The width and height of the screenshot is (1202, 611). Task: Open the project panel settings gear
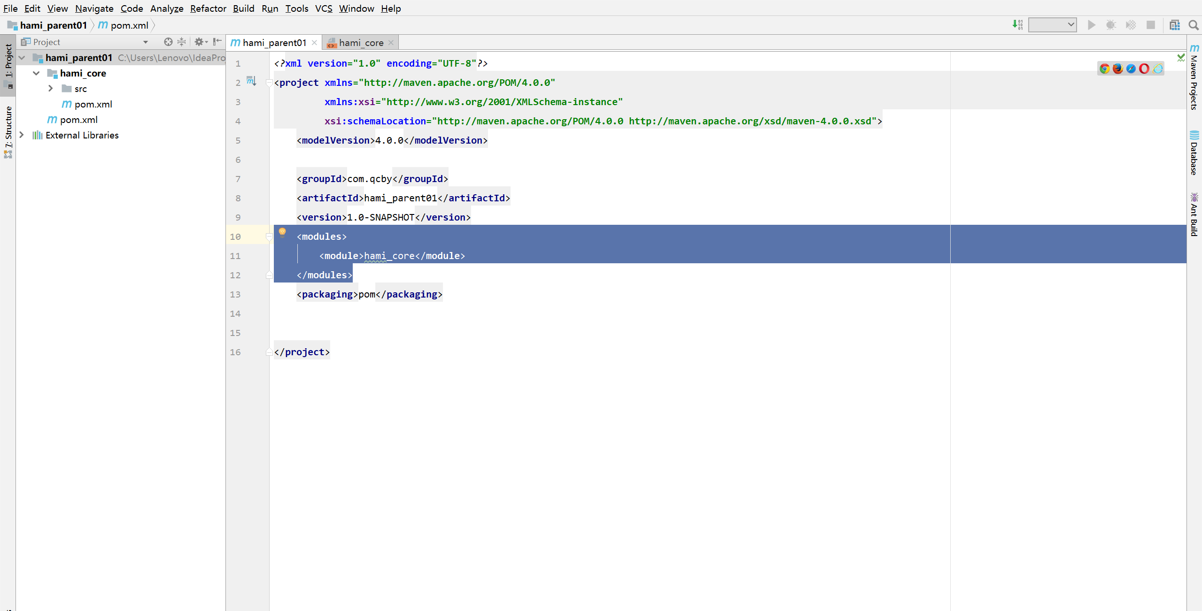tap(200, 42)
